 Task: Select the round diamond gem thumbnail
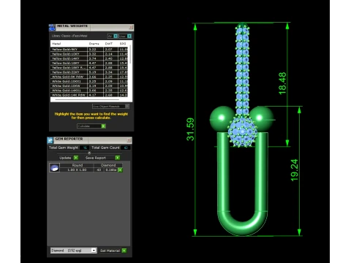click(x=54, y=167)
